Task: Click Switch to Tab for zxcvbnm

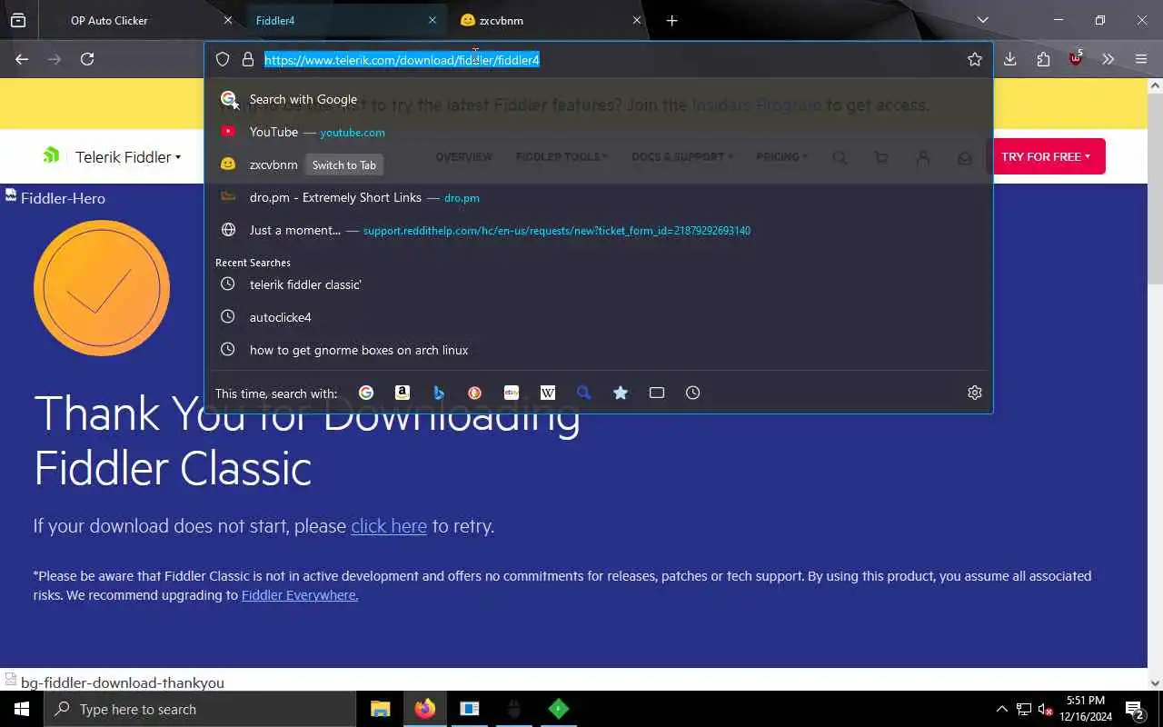Action: [x=343, y=164]
